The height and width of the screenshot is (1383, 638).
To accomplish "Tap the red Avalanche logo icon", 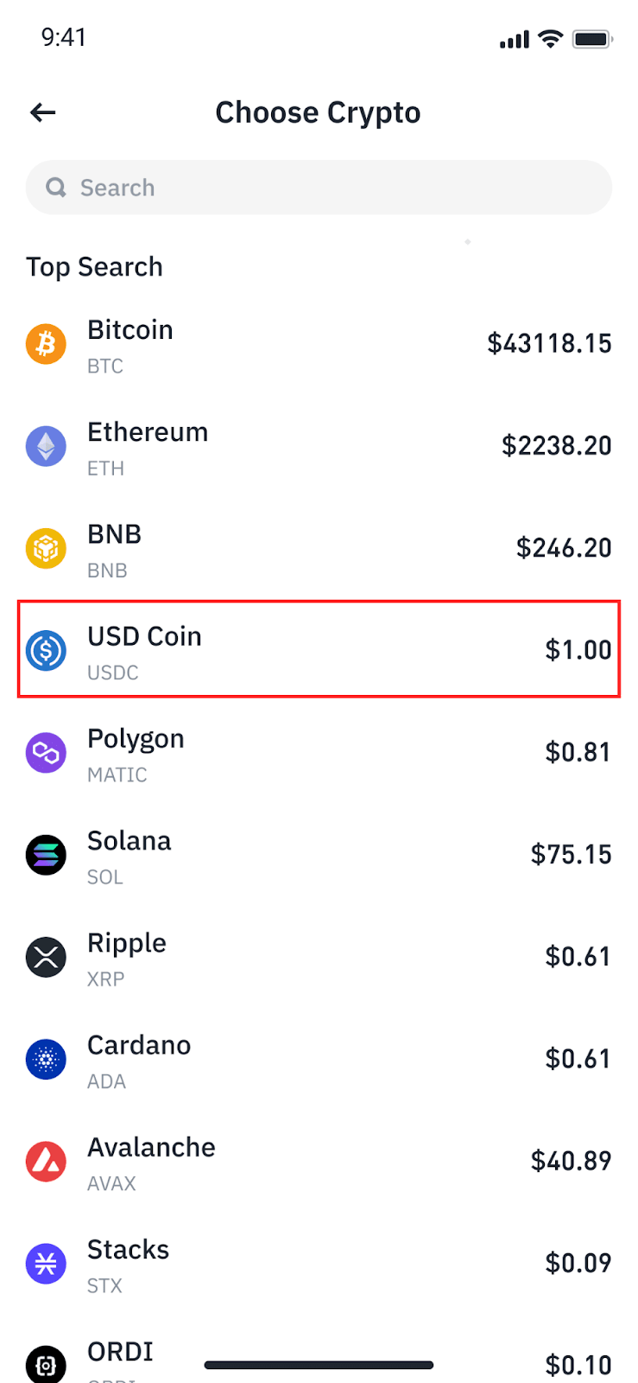I will tap(46, 1161).
